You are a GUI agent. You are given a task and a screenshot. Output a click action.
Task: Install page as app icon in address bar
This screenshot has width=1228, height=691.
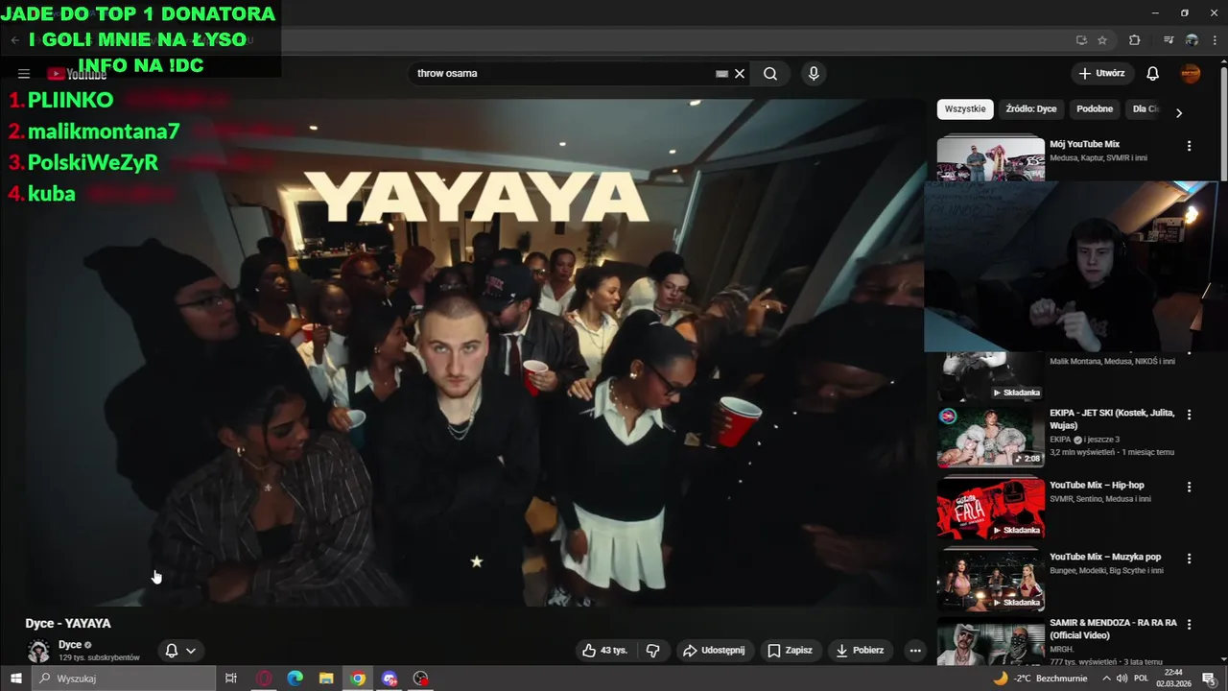click(x=1081, y=40)
